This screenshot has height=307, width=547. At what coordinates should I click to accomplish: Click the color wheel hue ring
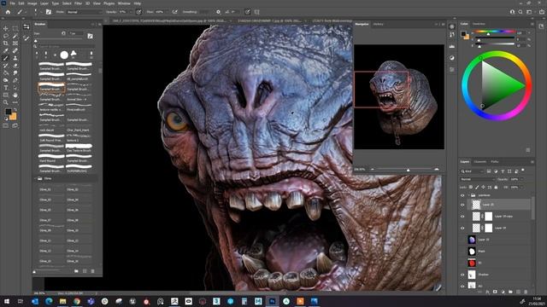coord(497,55)
